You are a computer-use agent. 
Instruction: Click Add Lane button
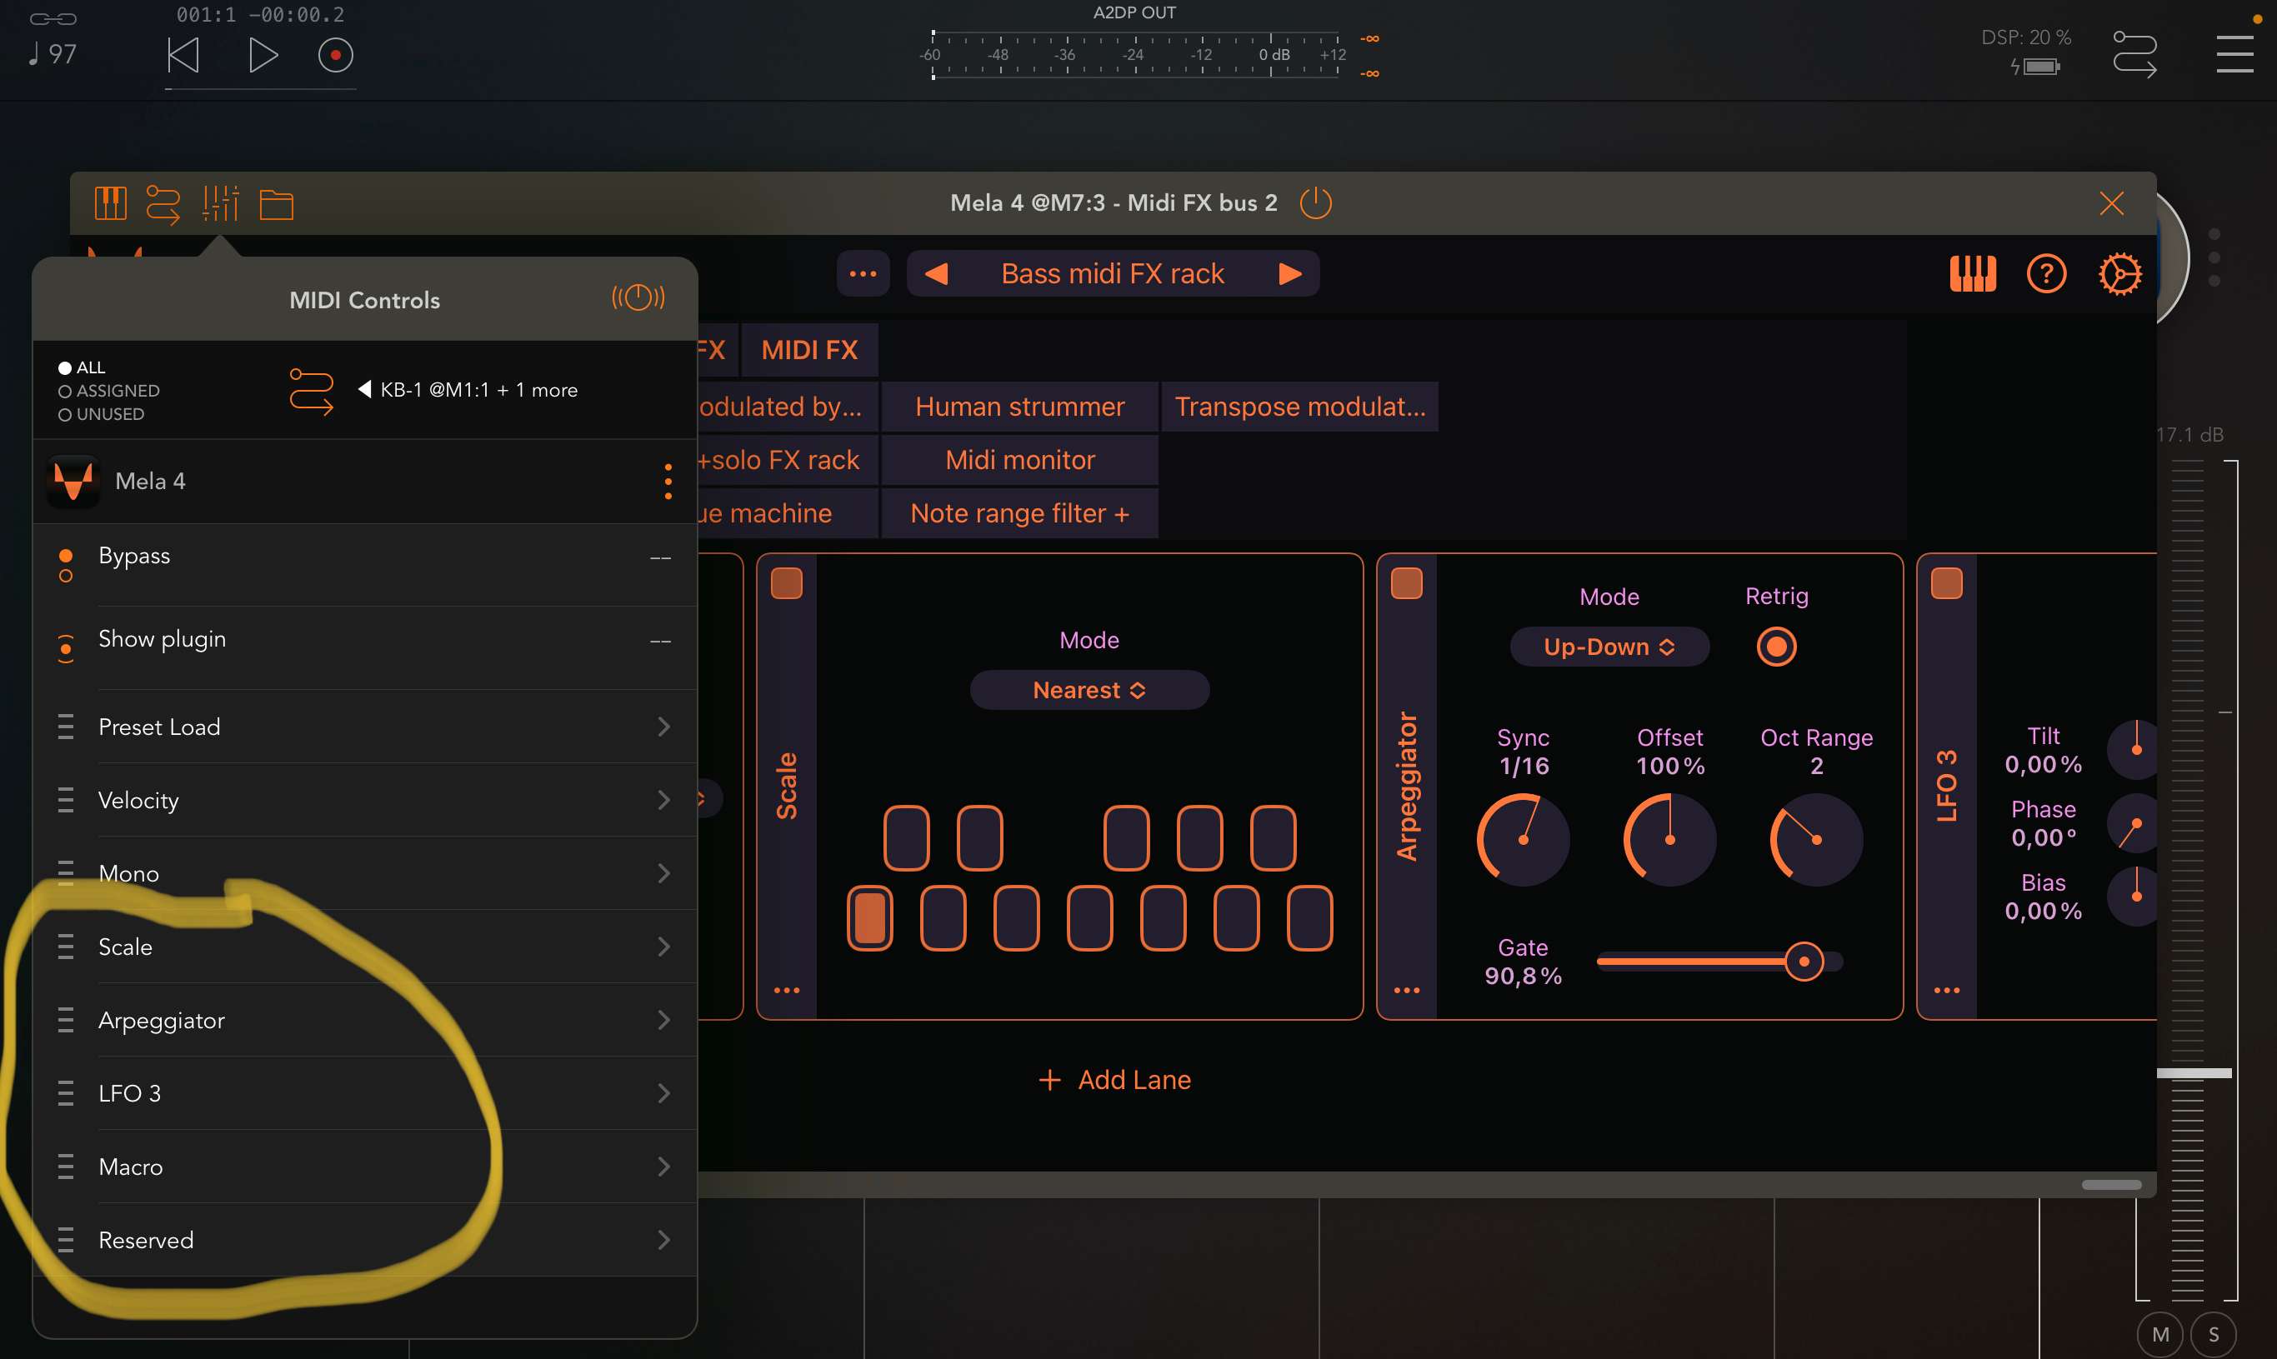pos(1114,1080)
